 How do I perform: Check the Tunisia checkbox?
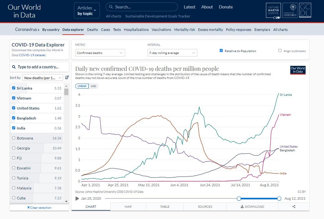[x=14, y=178]
